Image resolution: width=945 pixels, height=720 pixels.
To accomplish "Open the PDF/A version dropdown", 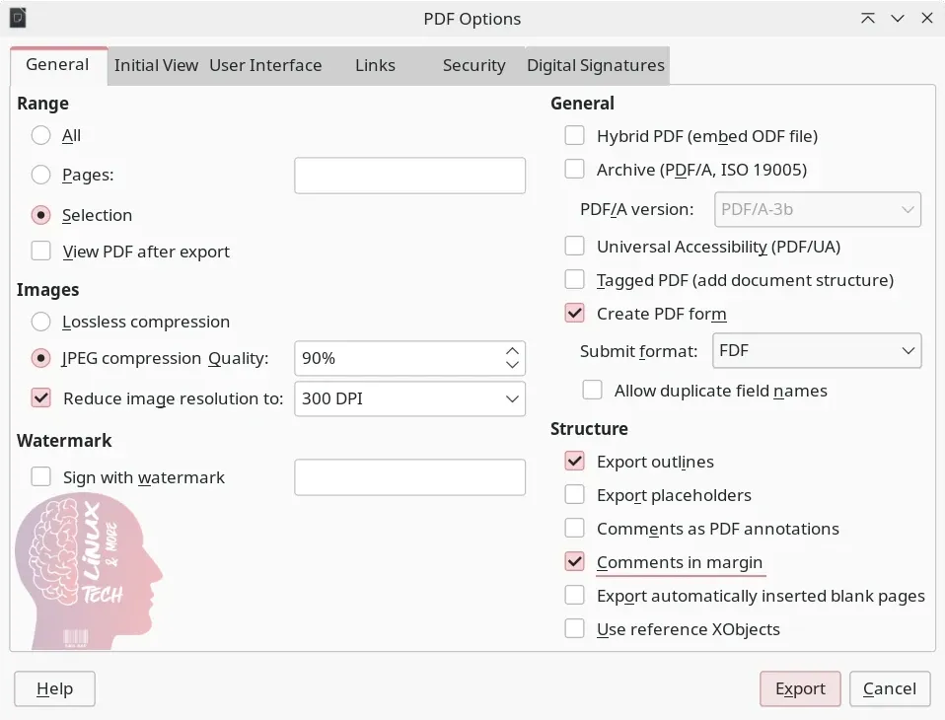I will [817, 209].
